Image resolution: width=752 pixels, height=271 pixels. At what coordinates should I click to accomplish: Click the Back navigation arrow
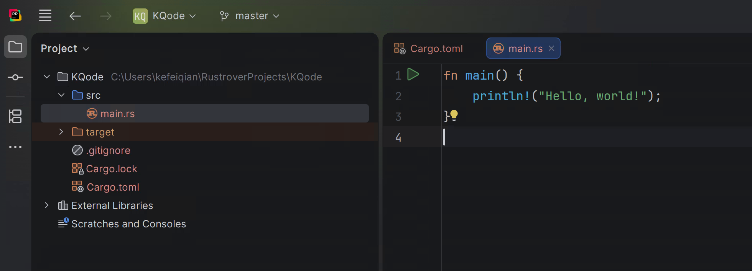75,16
